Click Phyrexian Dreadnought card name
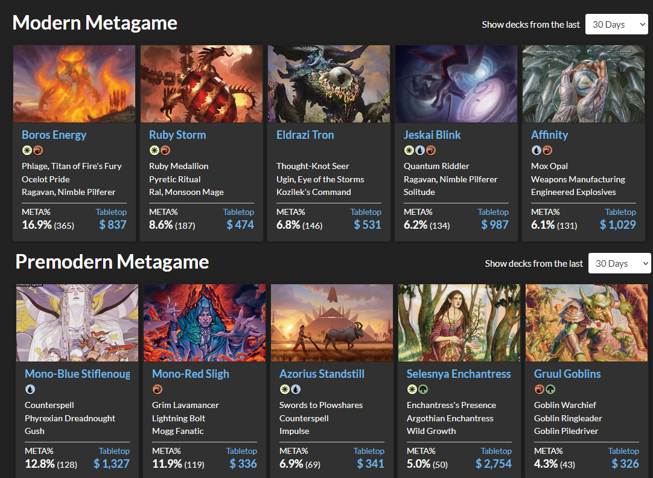653x478 pixels. pos(70,418)
